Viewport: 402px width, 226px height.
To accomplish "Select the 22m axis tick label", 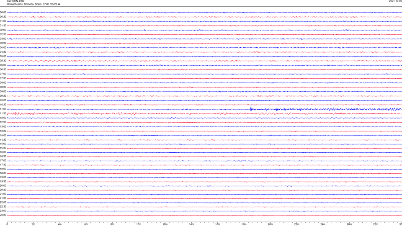I will [296, 224].
